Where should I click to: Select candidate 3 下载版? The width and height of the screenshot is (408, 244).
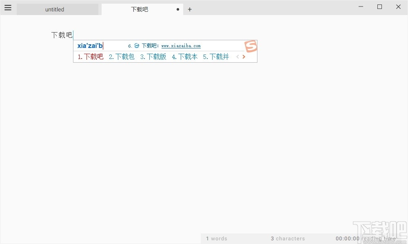(153, 57)
